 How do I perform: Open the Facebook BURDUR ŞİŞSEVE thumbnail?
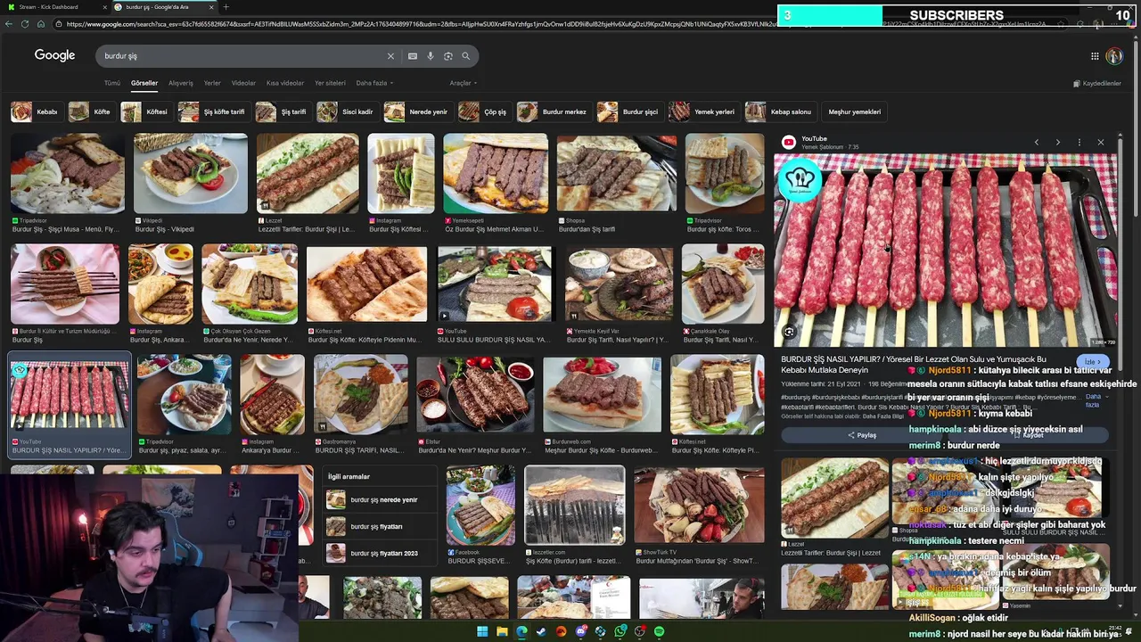480,505
